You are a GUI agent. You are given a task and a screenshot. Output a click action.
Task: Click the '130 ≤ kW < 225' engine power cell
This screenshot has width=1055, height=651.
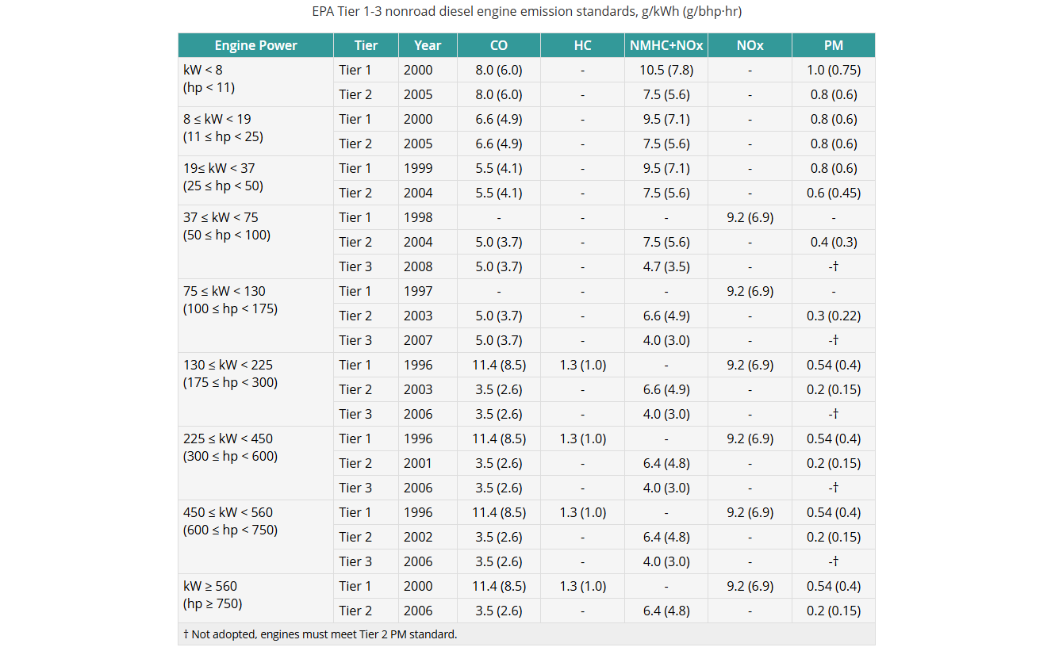(x=255, y=389)
